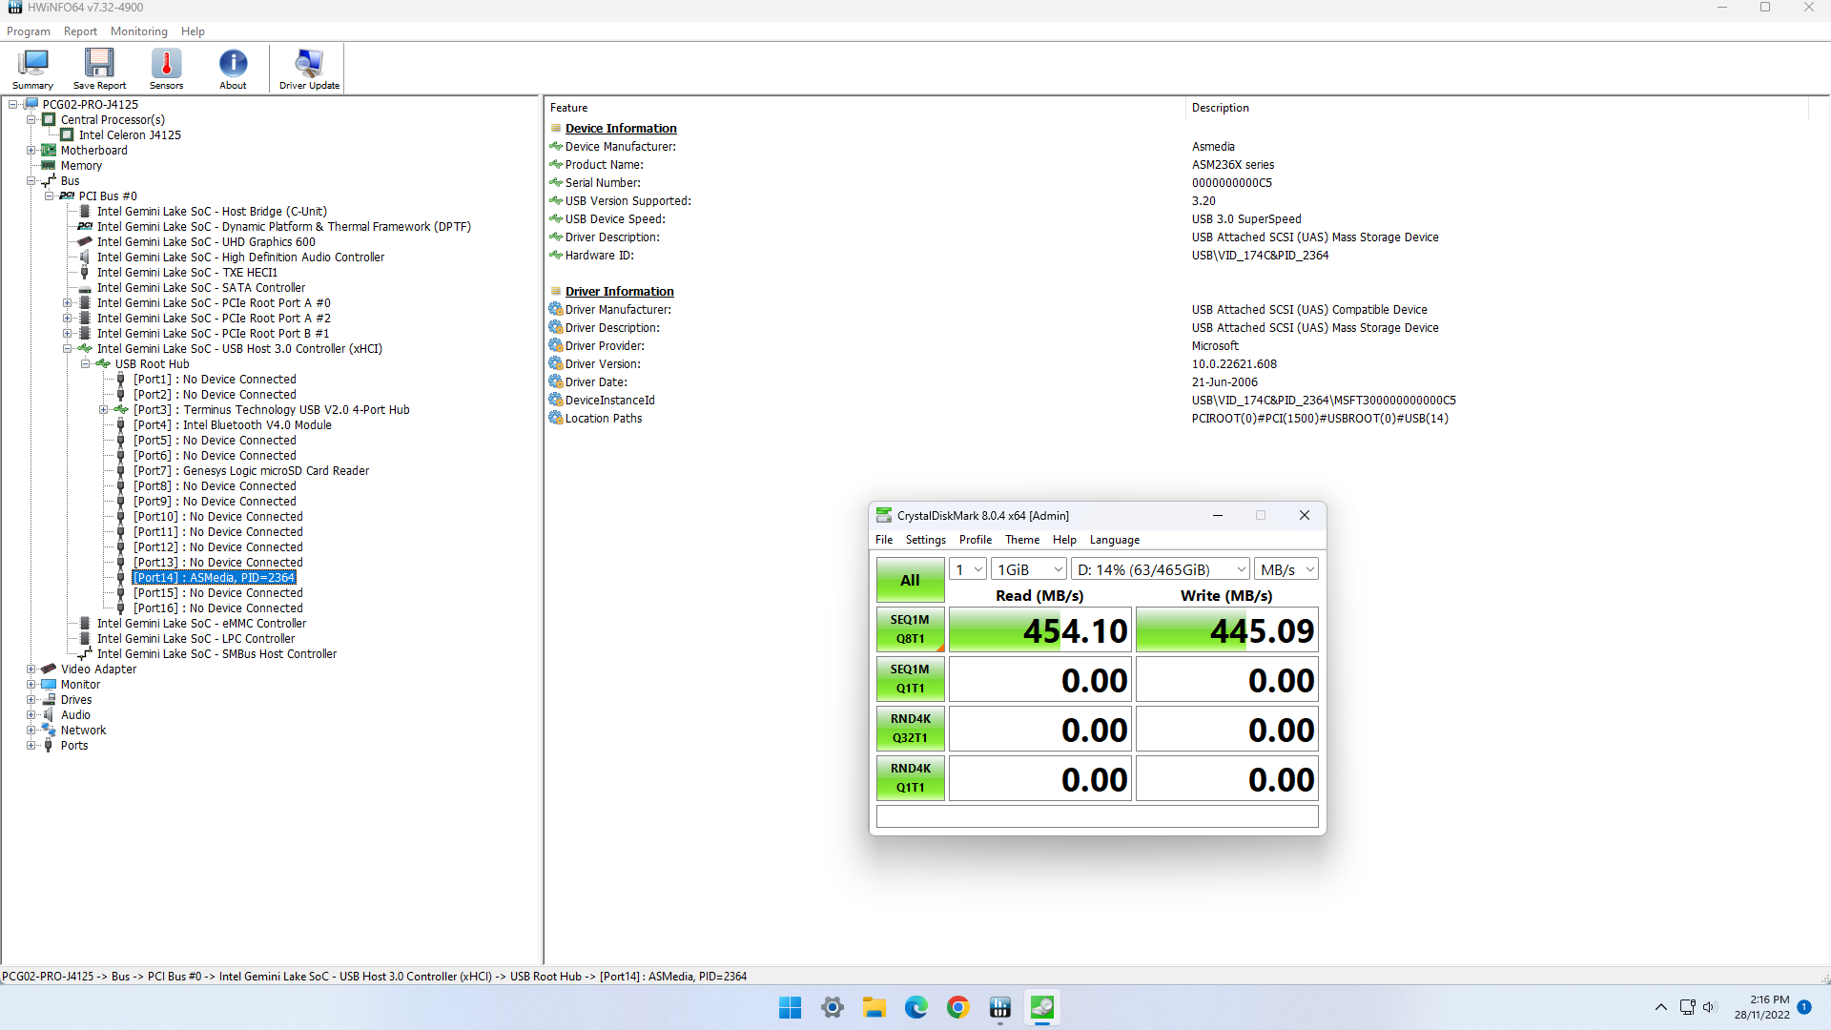1831x1030 pixels.
Task: Run the RND4K Q32T1 test
Action: 910,729
